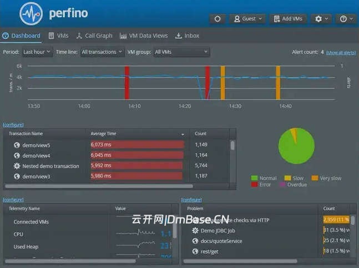Click the Inbox download tray icon

pos(179,36)
